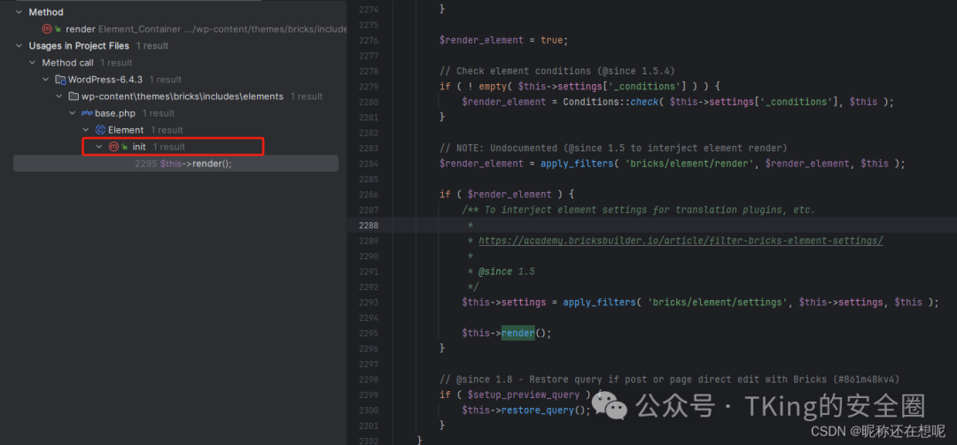This screenshot has height=445, width=957.
Task: Select the Method heading label
Action: 46,12
